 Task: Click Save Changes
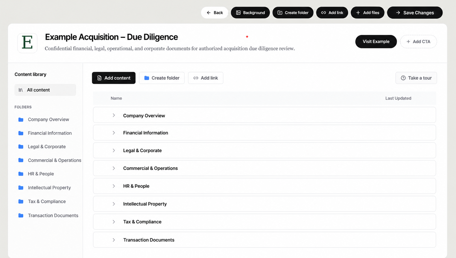coord(415,13)
